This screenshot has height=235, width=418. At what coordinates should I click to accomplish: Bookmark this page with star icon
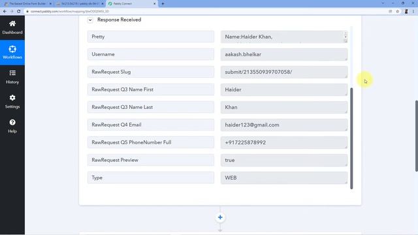pyautogui.click(x=398, y=12)
